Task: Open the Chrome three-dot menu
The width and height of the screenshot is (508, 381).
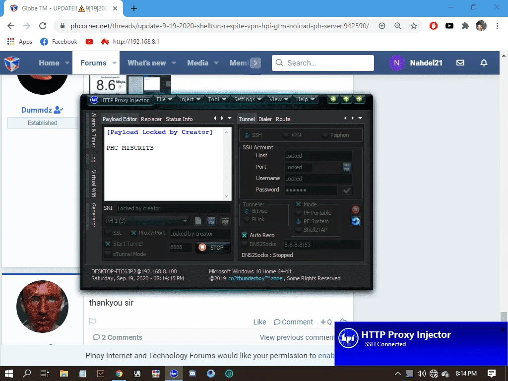Action: 497,26
